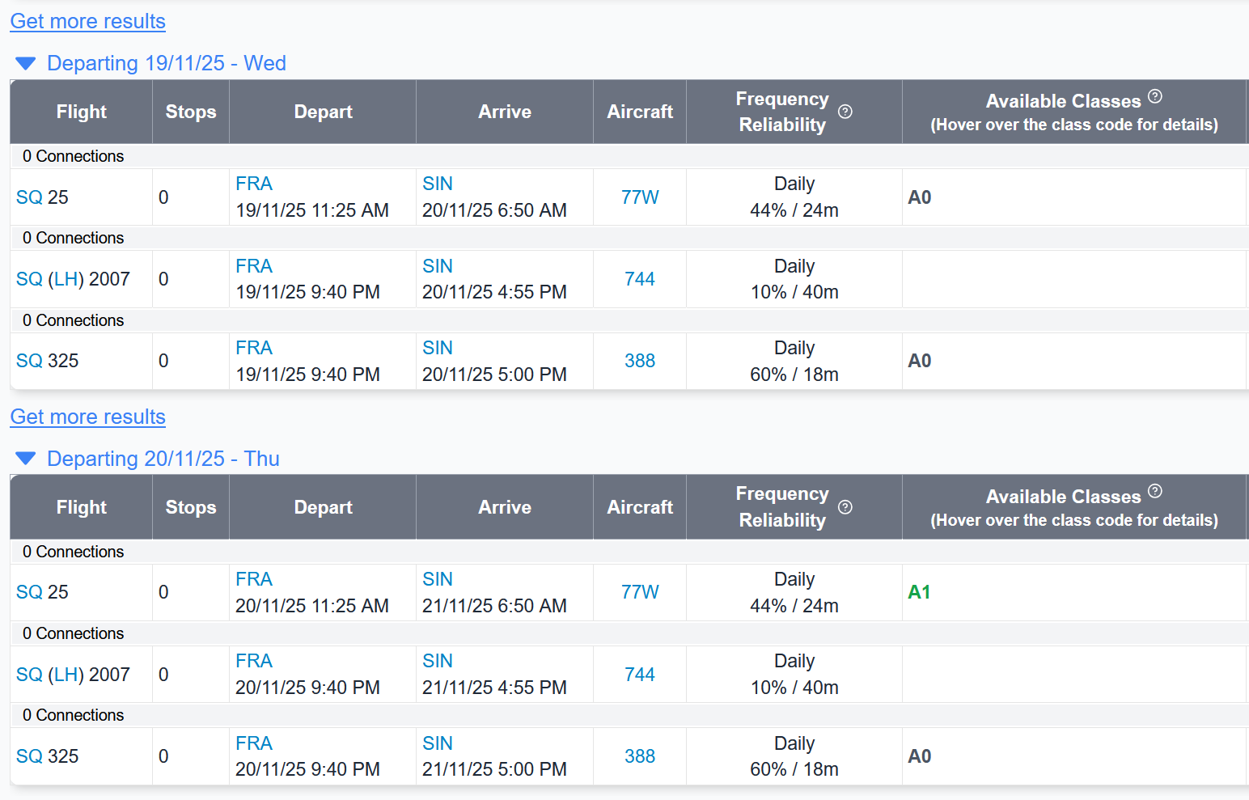This screenshot has width=1249, height=800.
Task: Click help icon beside second Available Classes header
Action: coord(1154,491)
